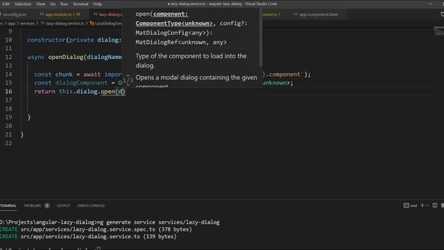Switch to the app.module.ts editor tab
This screenshot has width=444, height=250.
62,14
